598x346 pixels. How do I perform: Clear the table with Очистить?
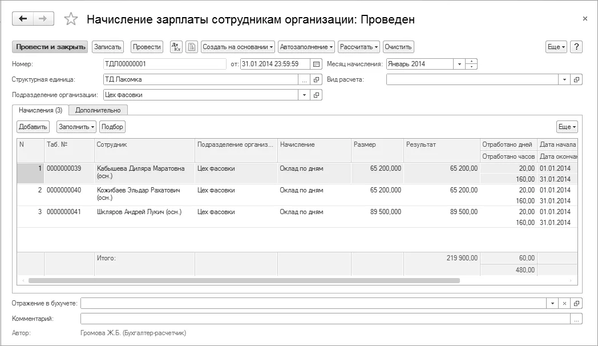[x=398, y=47]
